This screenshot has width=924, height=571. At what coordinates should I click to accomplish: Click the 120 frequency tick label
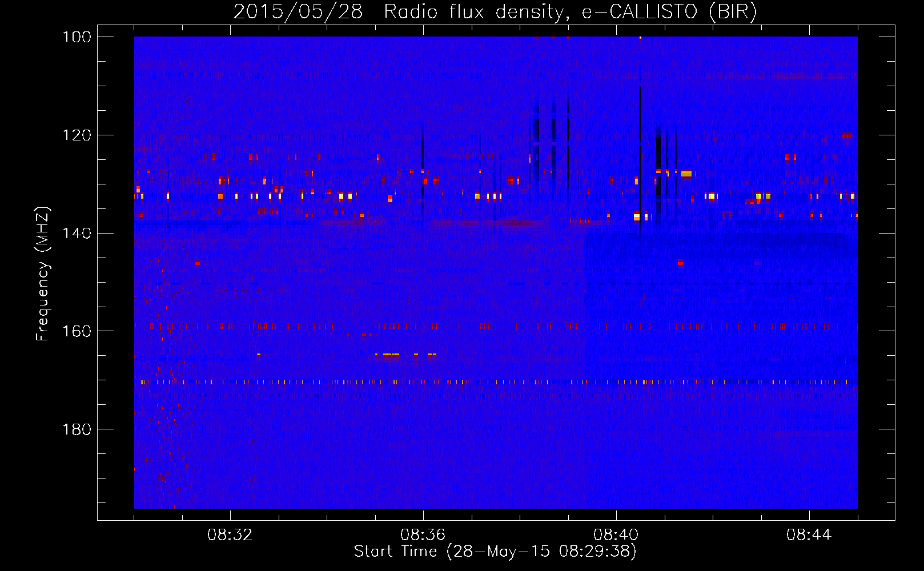coord(77,135)
